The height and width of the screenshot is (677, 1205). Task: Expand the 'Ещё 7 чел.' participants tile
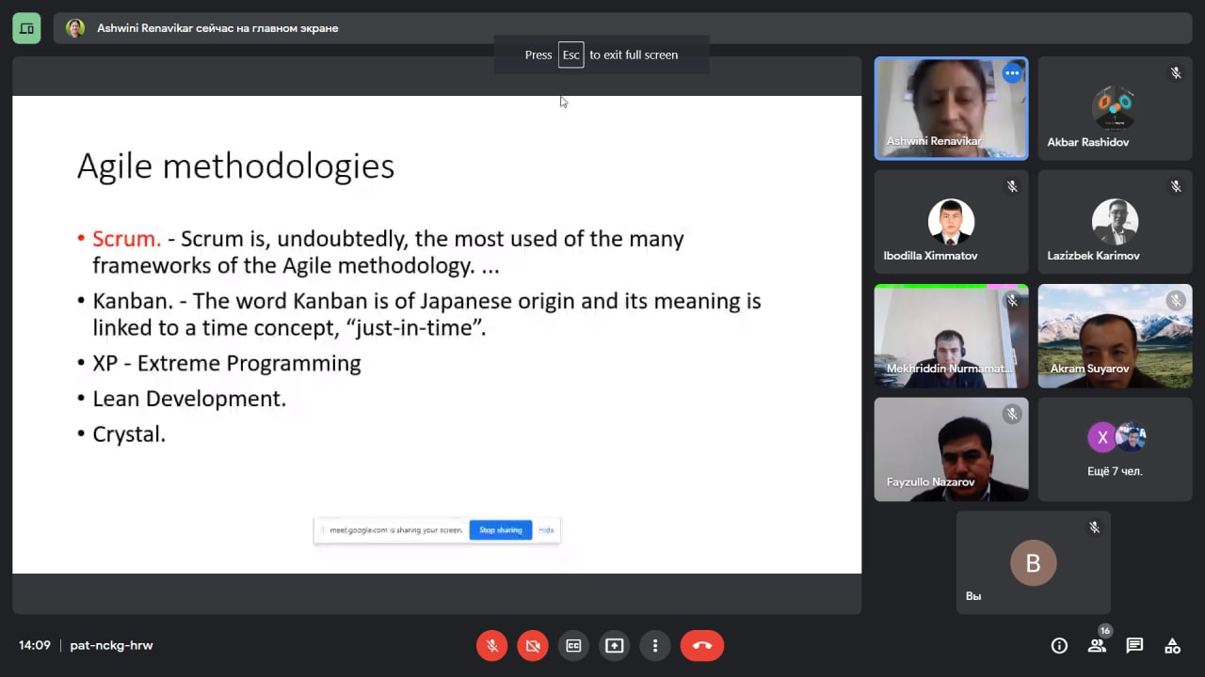tap(1115, 449)
